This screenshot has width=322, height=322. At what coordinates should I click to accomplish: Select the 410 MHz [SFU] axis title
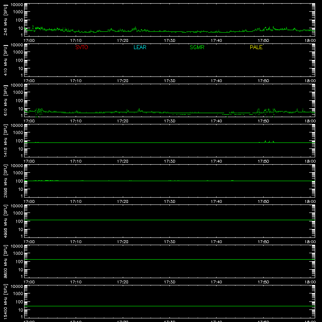coord(6,60)
